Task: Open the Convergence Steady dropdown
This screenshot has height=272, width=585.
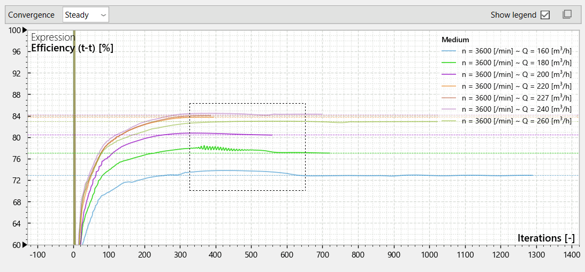Action: (x=86, y=15)
